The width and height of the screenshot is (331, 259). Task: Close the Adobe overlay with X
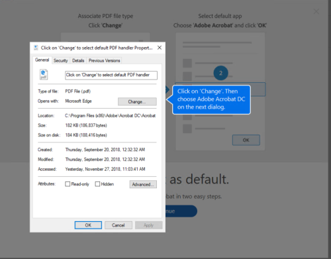pyautogui.click(x=316, y=11)
